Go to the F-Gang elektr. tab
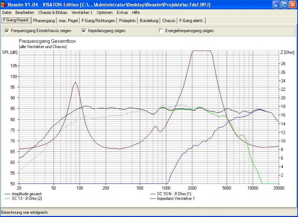This screenshot has width=298, height=217. (x=191, y=20)
